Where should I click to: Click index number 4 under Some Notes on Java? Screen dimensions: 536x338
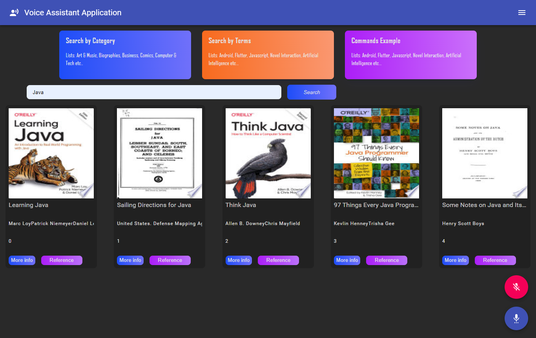tap(443, 241)
